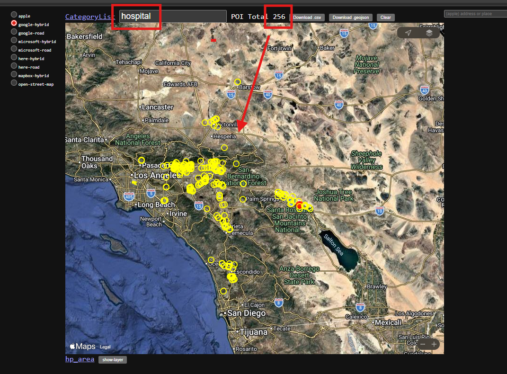Click the hospital category input field
This screenshot has width=507, height=374.
[x=172, y=16]
